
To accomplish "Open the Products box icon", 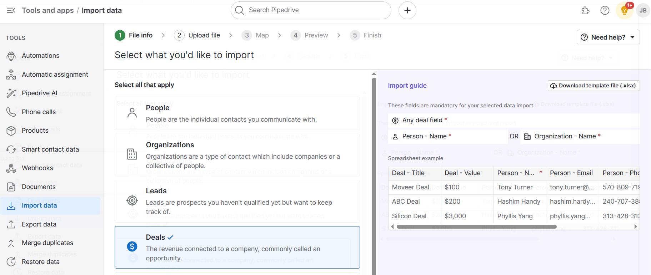I will click(11, 131).
